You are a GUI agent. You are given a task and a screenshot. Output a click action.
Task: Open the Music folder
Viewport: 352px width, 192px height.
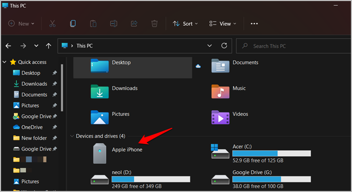pyautogui.click(x=229, y=92)
